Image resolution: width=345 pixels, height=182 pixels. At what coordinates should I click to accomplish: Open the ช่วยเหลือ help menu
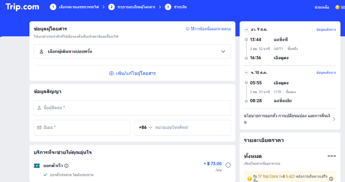coord(322,7)
